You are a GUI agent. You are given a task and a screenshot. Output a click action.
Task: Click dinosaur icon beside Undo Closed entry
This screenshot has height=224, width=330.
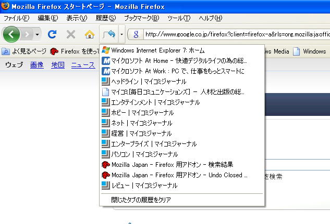(106, 175)
